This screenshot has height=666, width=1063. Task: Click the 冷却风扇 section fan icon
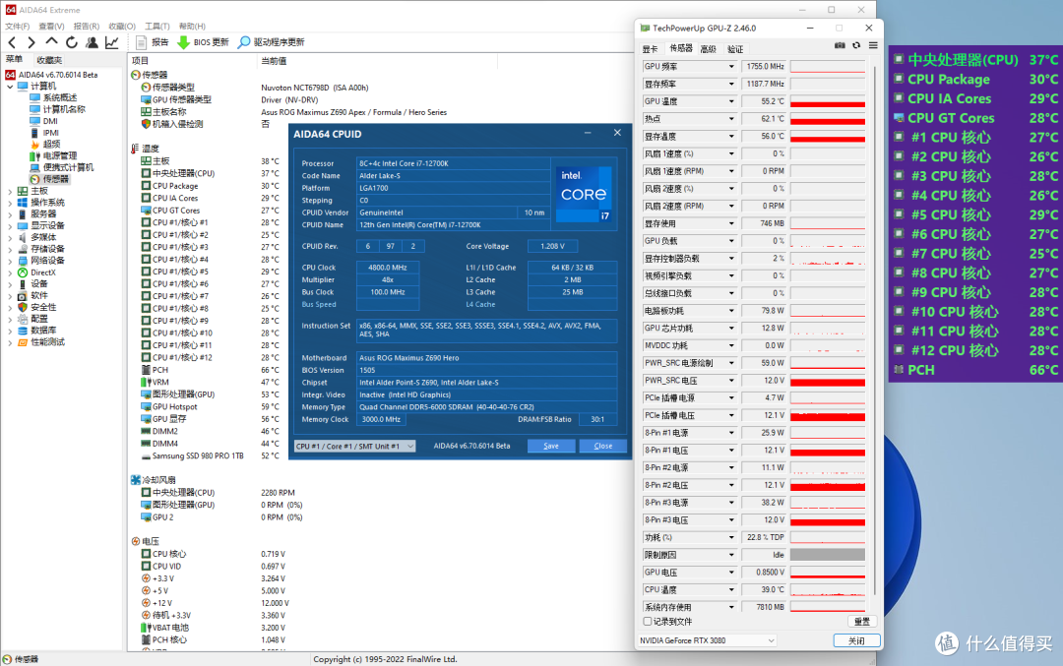[136, 480]
